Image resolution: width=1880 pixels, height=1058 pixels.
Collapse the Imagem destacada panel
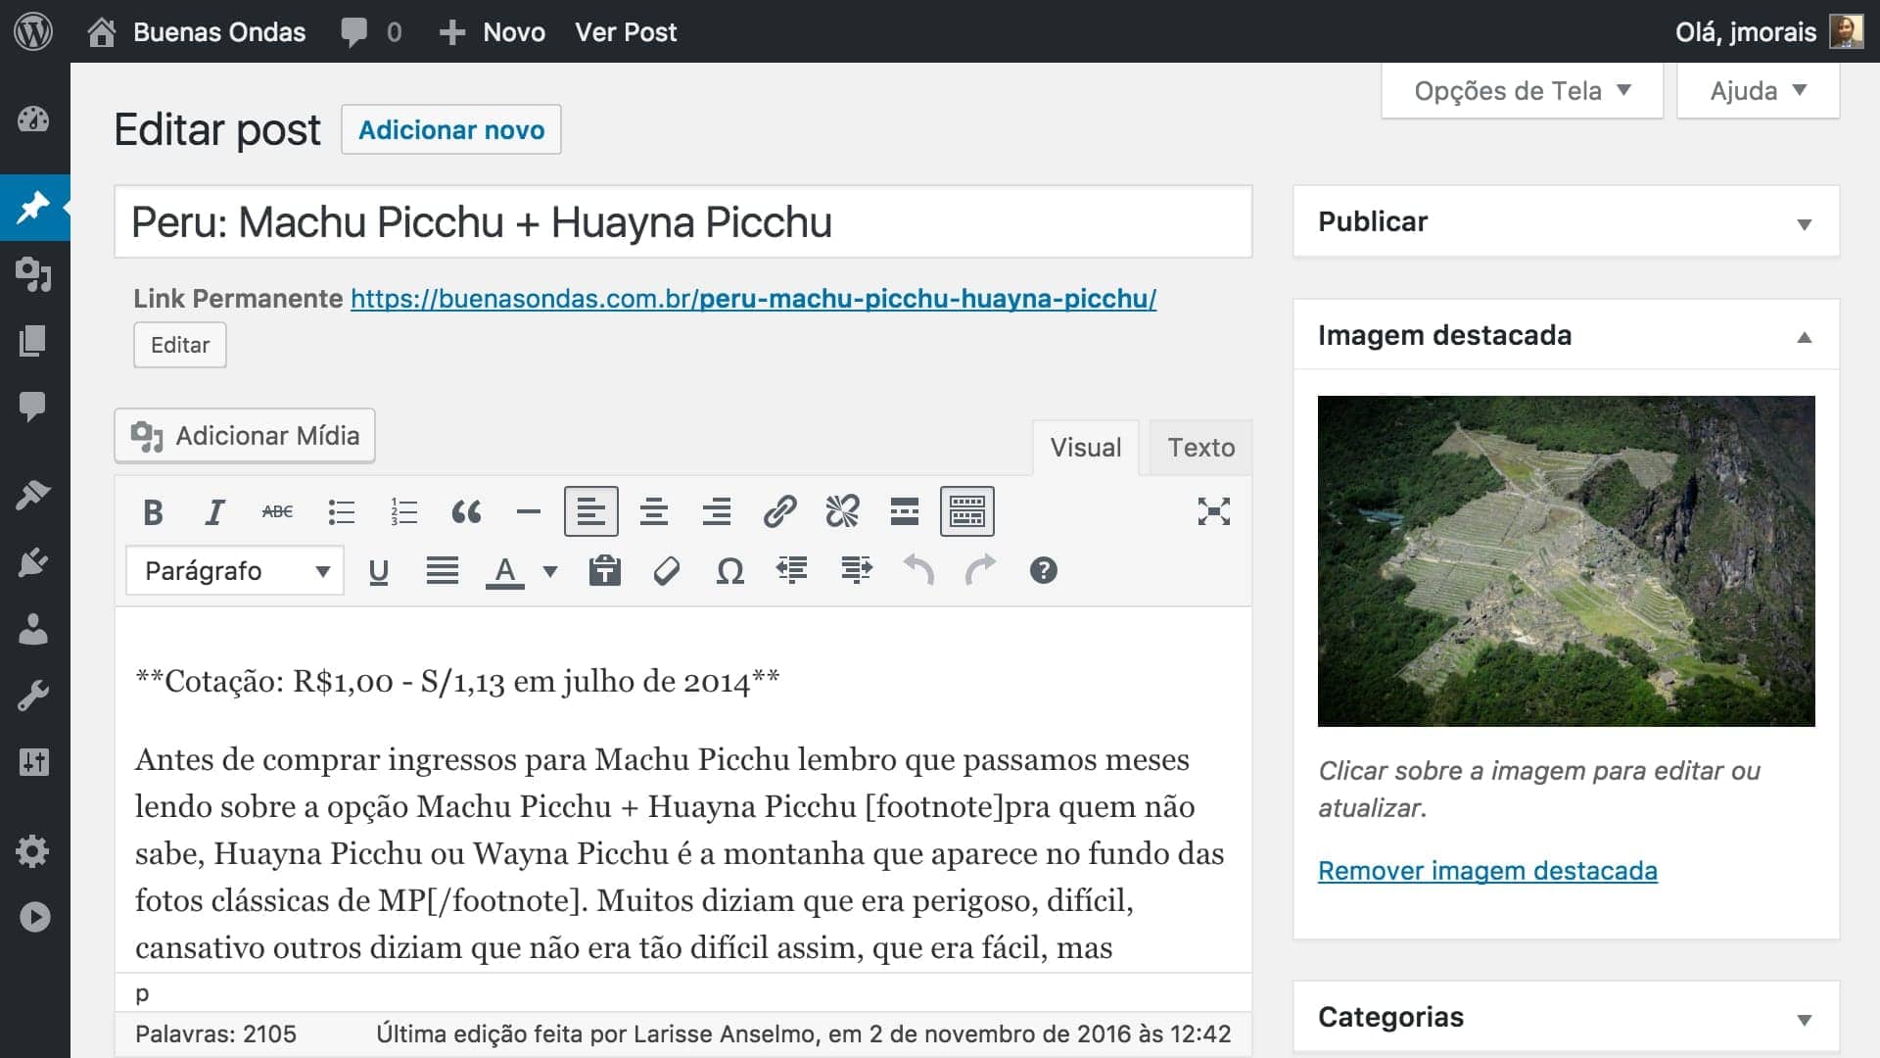(x=1804, y=337)
